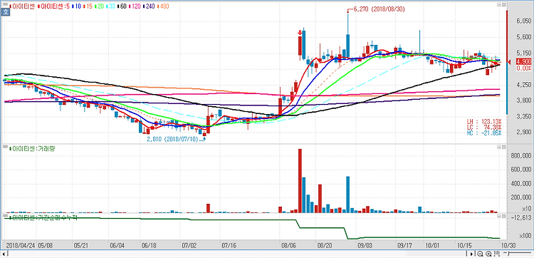Click the 2,810 (2018/07/10) low price label

tap(172, 140)
